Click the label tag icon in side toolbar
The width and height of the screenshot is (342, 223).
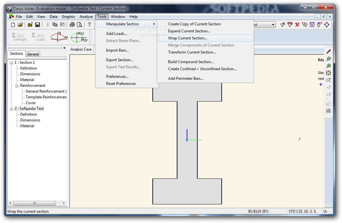[x=328, y=80]
